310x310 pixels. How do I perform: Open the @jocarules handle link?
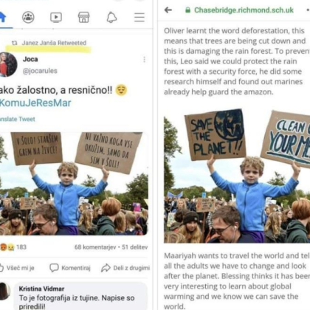pyautogui.click(x=40, y=71)
